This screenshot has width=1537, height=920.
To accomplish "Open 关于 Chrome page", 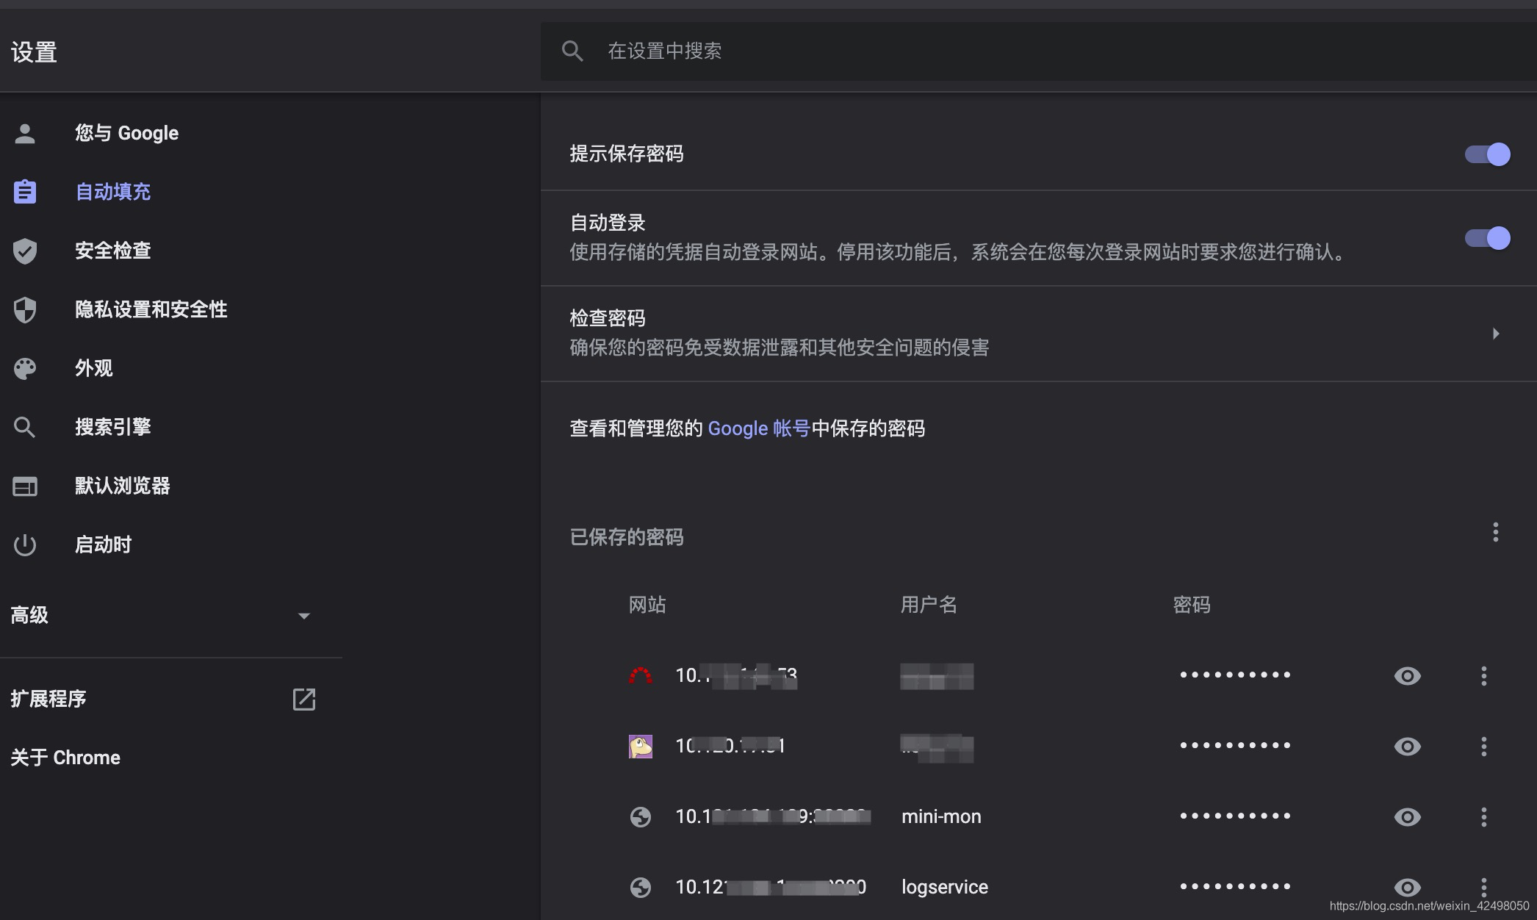I will click(x=65, y=758).
